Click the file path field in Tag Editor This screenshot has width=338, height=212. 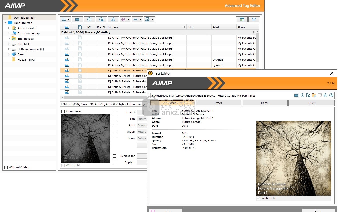pos(222,95)
